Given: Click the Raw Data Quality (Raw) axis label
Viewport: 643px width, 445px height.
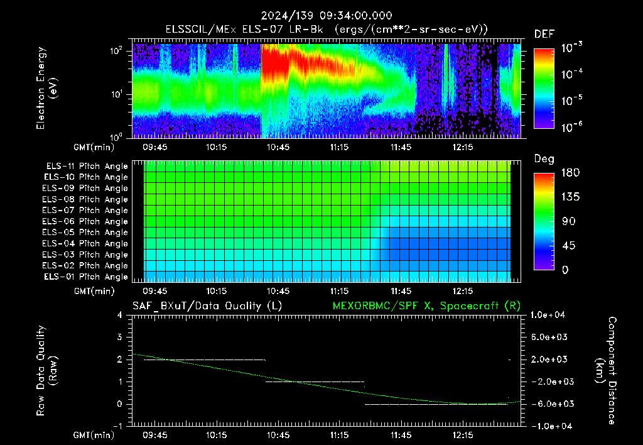Looking at the screenshot, I should [46, 370].
